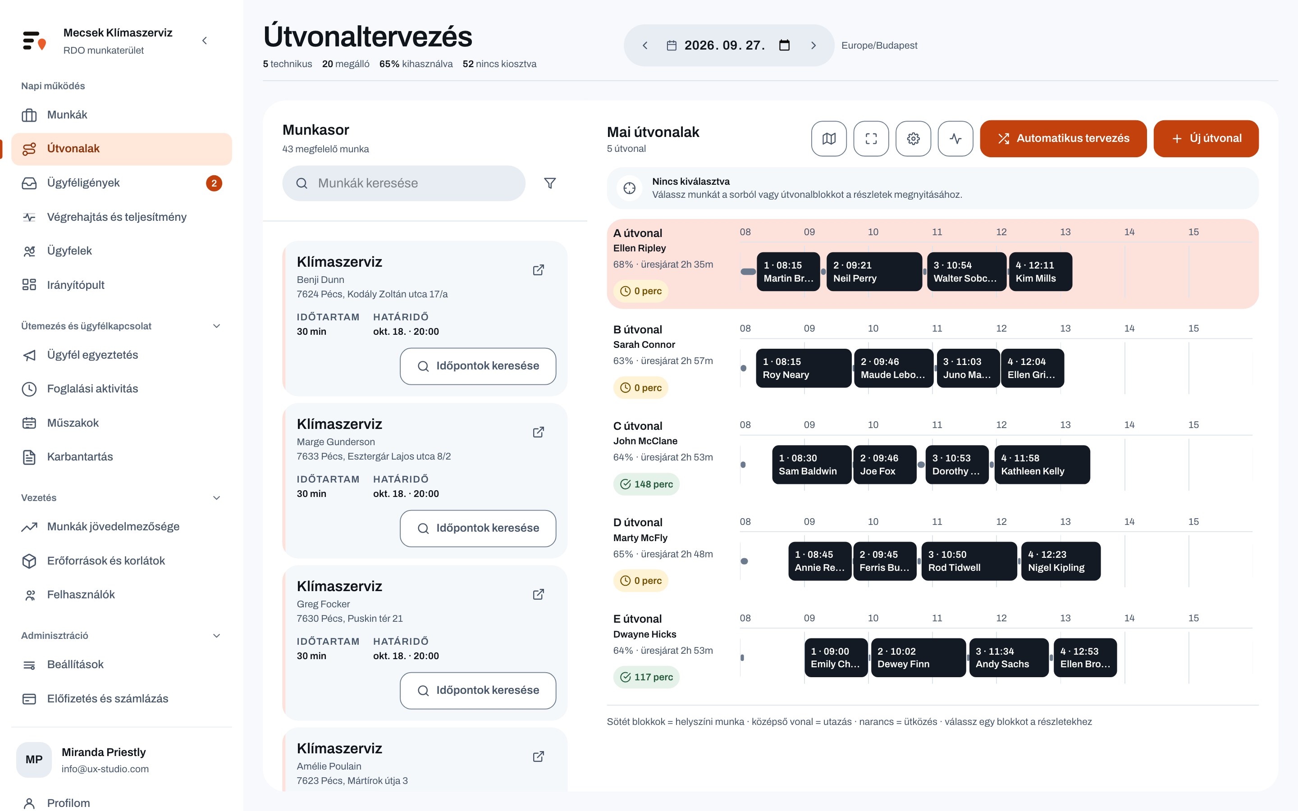Open Ügyfelek in the sidebar
The height and width of the screenshot is (811, 1298).
(x=121, y=251)
